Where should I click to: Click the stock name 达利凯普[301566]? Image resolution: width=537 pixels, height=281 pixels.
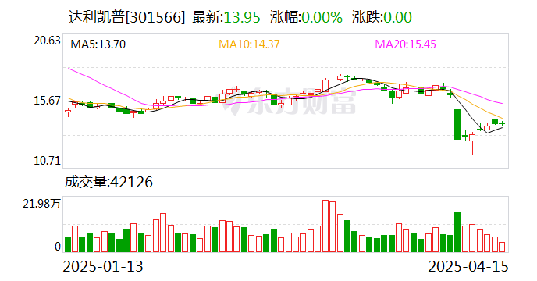tap(126, 17)
